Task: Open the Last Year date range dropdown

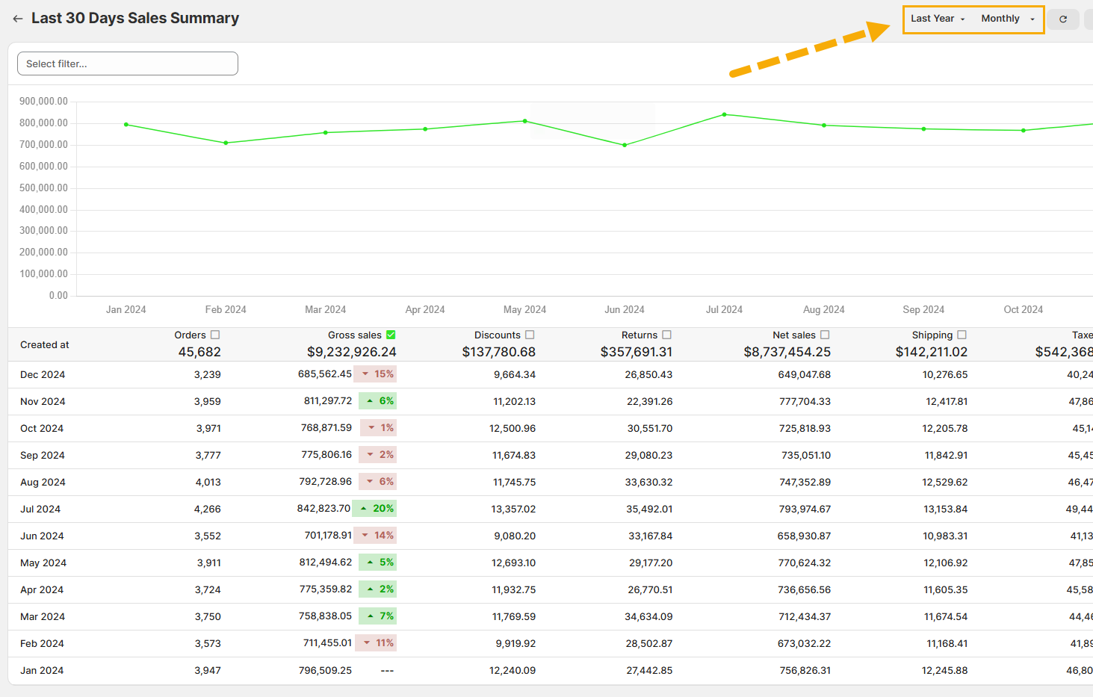Action: [938, 19]
